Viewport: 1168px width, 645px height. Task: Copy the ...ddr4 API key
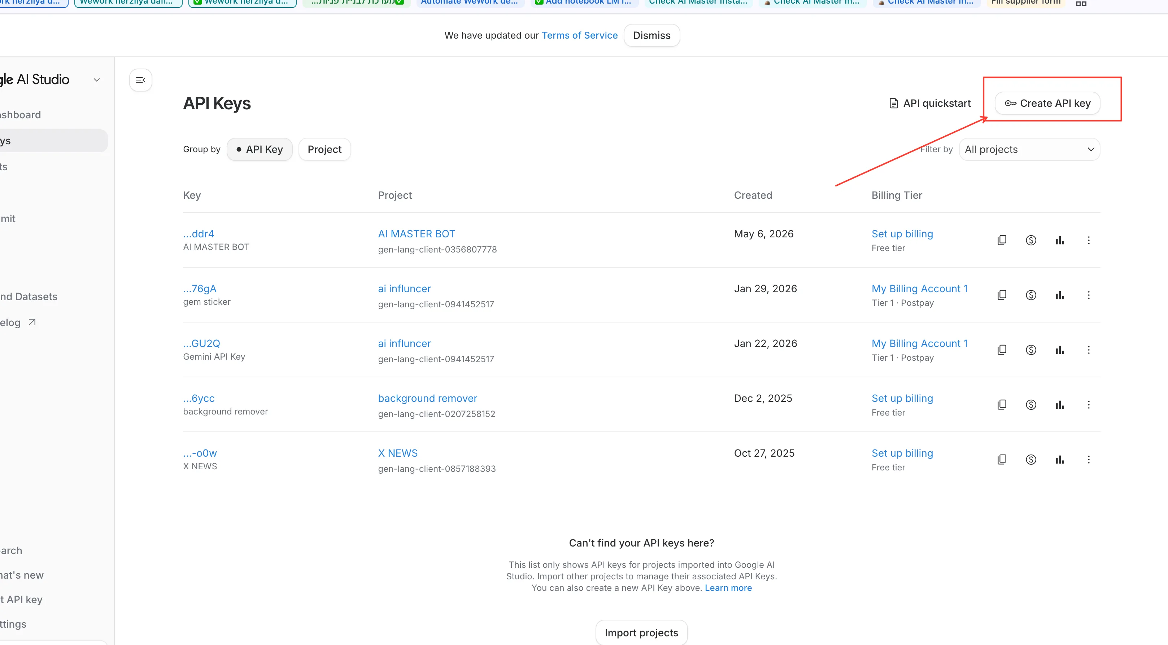(1002, 240)
